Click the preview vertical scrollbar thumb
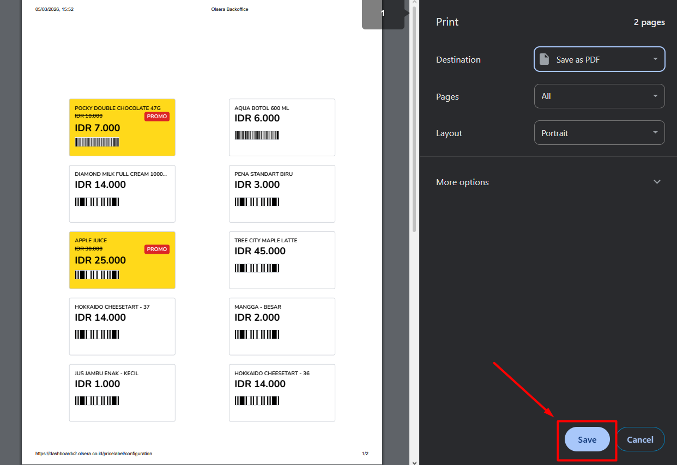The image size is (677, 465). (x=414, y=119)
